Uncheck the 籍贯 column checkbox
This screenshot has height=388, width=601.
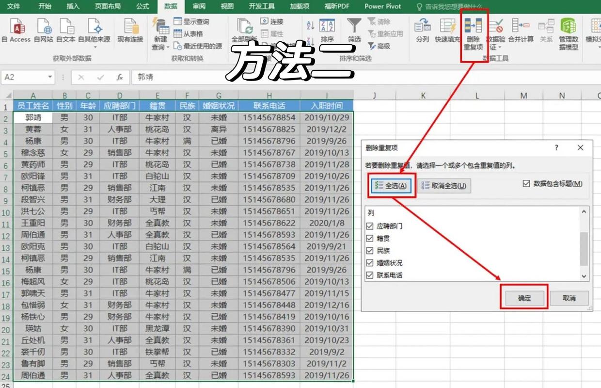370,238
